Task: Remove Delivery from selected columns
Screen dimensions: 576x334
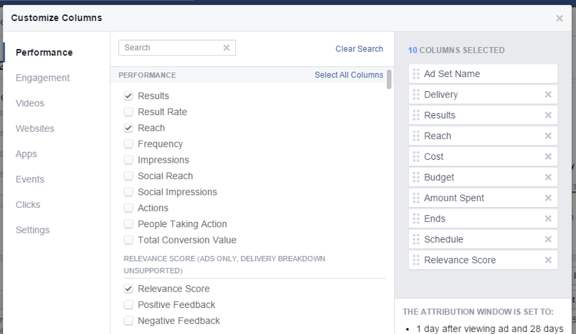Action: tap(548, 94)
